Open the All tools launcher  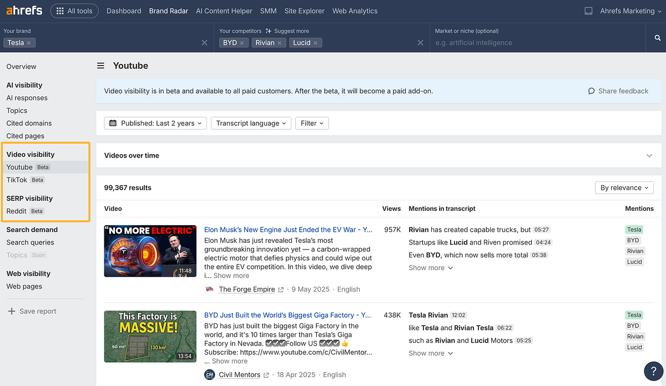coord(74,10)
